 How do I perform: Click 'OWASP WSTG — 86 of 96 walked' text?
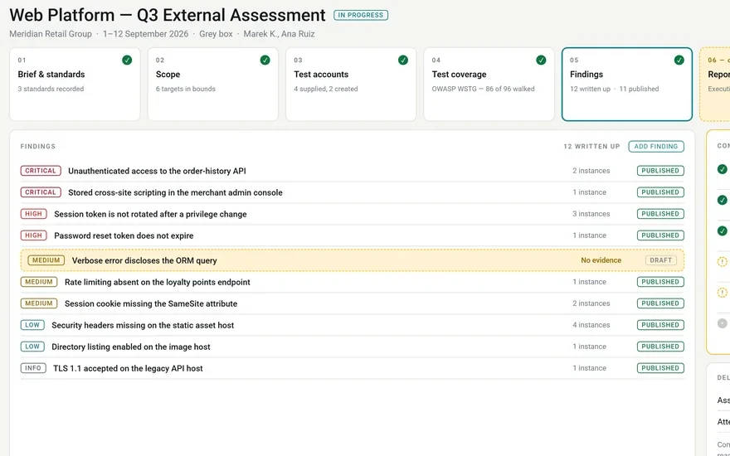[484, 89]
